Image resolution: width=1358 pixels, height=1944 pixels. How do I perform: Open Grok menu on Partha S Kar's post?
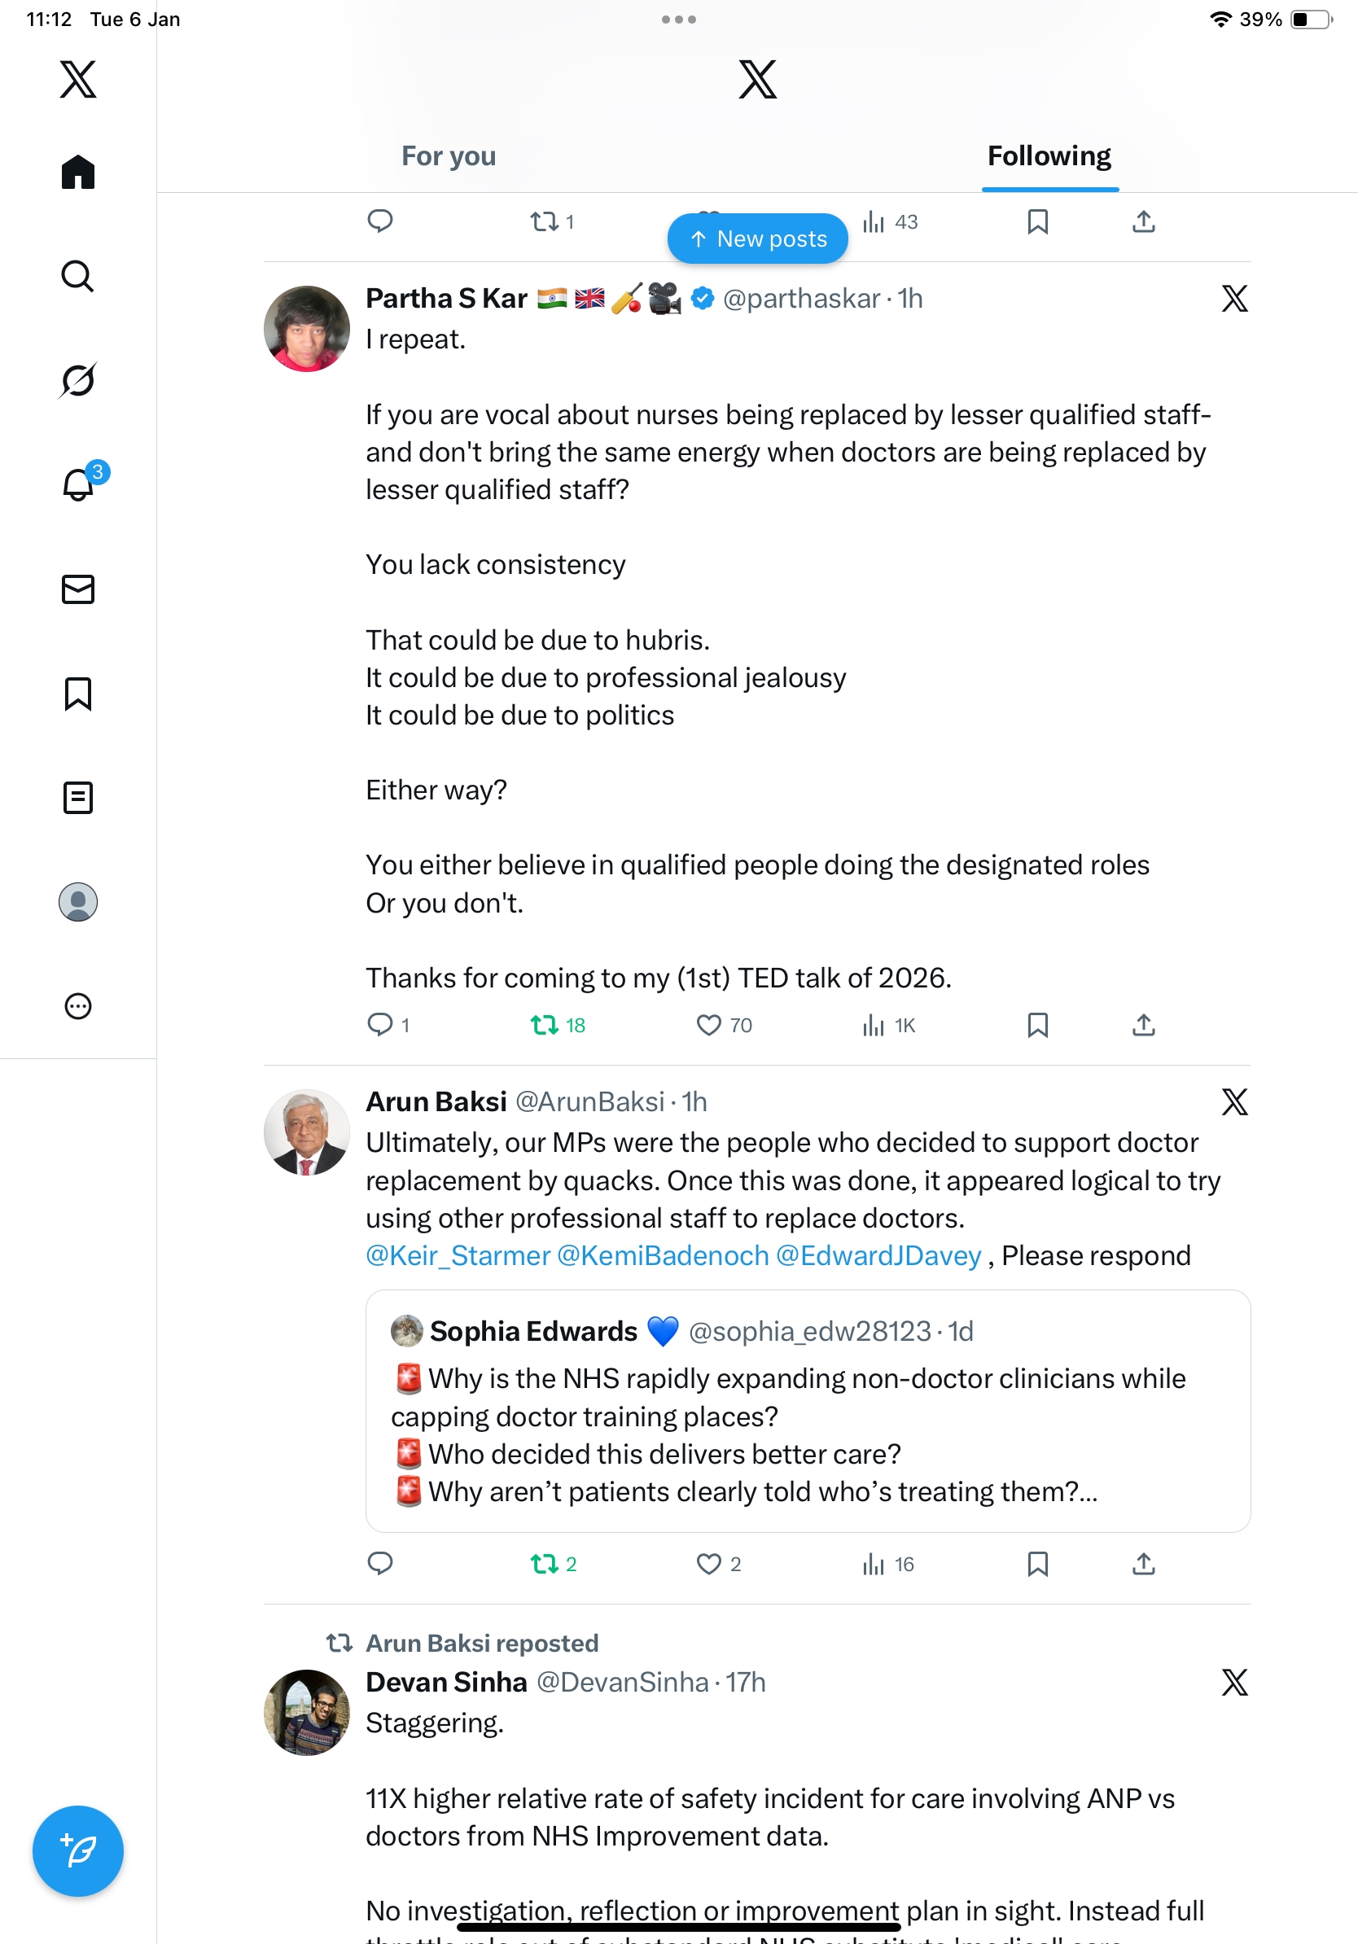(x=1234, y=298)
